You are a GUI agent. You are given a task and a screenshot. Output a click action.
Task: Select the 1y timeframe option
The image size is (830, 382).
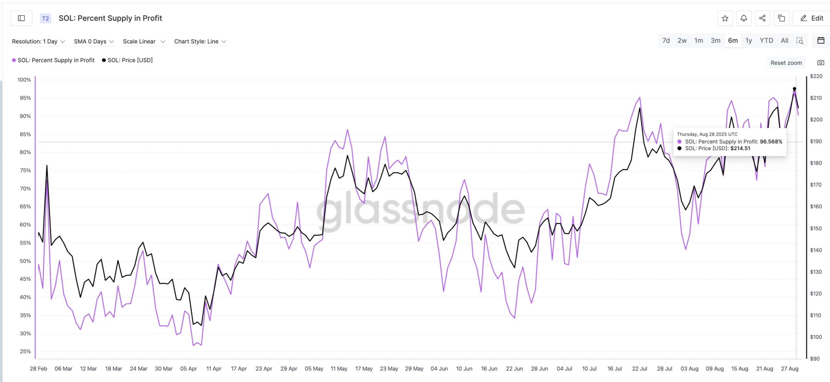pos(749,40)
